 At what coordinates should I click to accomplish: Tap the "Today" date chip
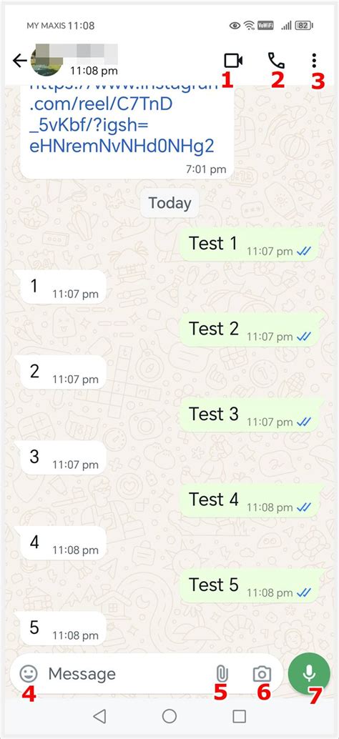tap(169, 203)
